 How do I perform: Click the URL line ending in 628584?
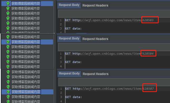(109, 54)
